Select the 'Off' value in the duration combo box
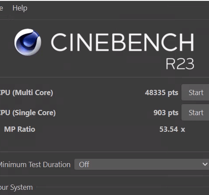209x195 pixels. pos(84,164)
